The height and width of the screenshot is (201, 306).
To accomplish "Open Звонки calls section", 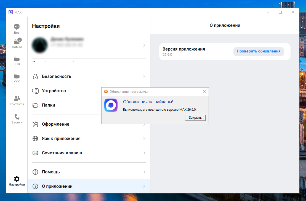I will click(x=17, y=119).
